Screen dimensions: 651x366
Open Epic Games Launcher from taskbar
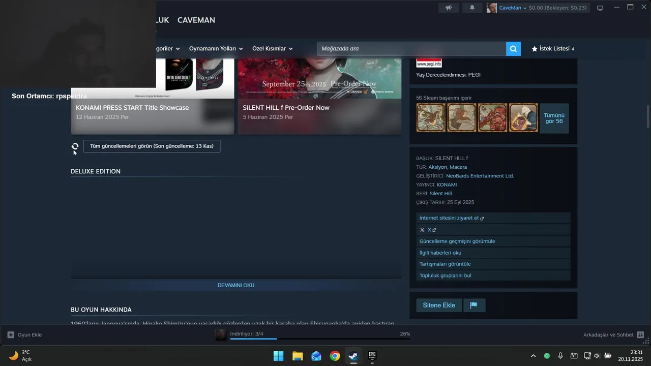(x=372, y=356)
